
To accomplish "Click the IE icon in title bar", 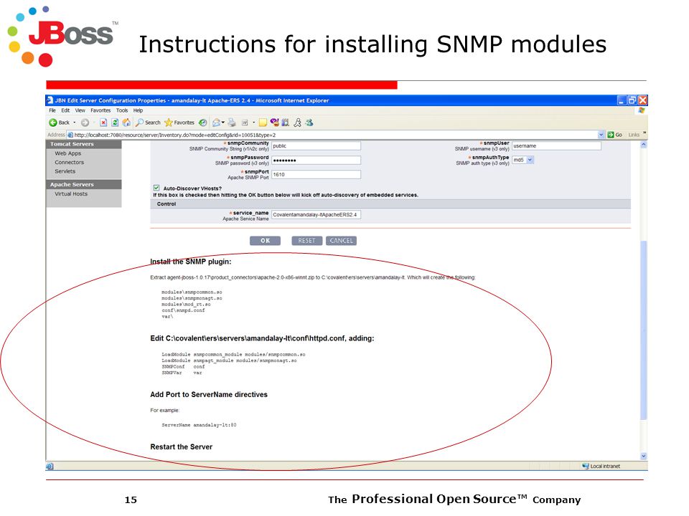I will 50,100.
